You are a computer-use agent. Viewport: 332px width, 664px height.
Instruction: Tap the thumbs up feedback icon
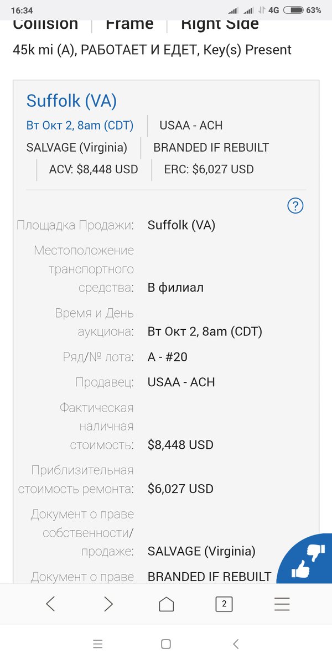pyautogui.click(x=300, y=569)
